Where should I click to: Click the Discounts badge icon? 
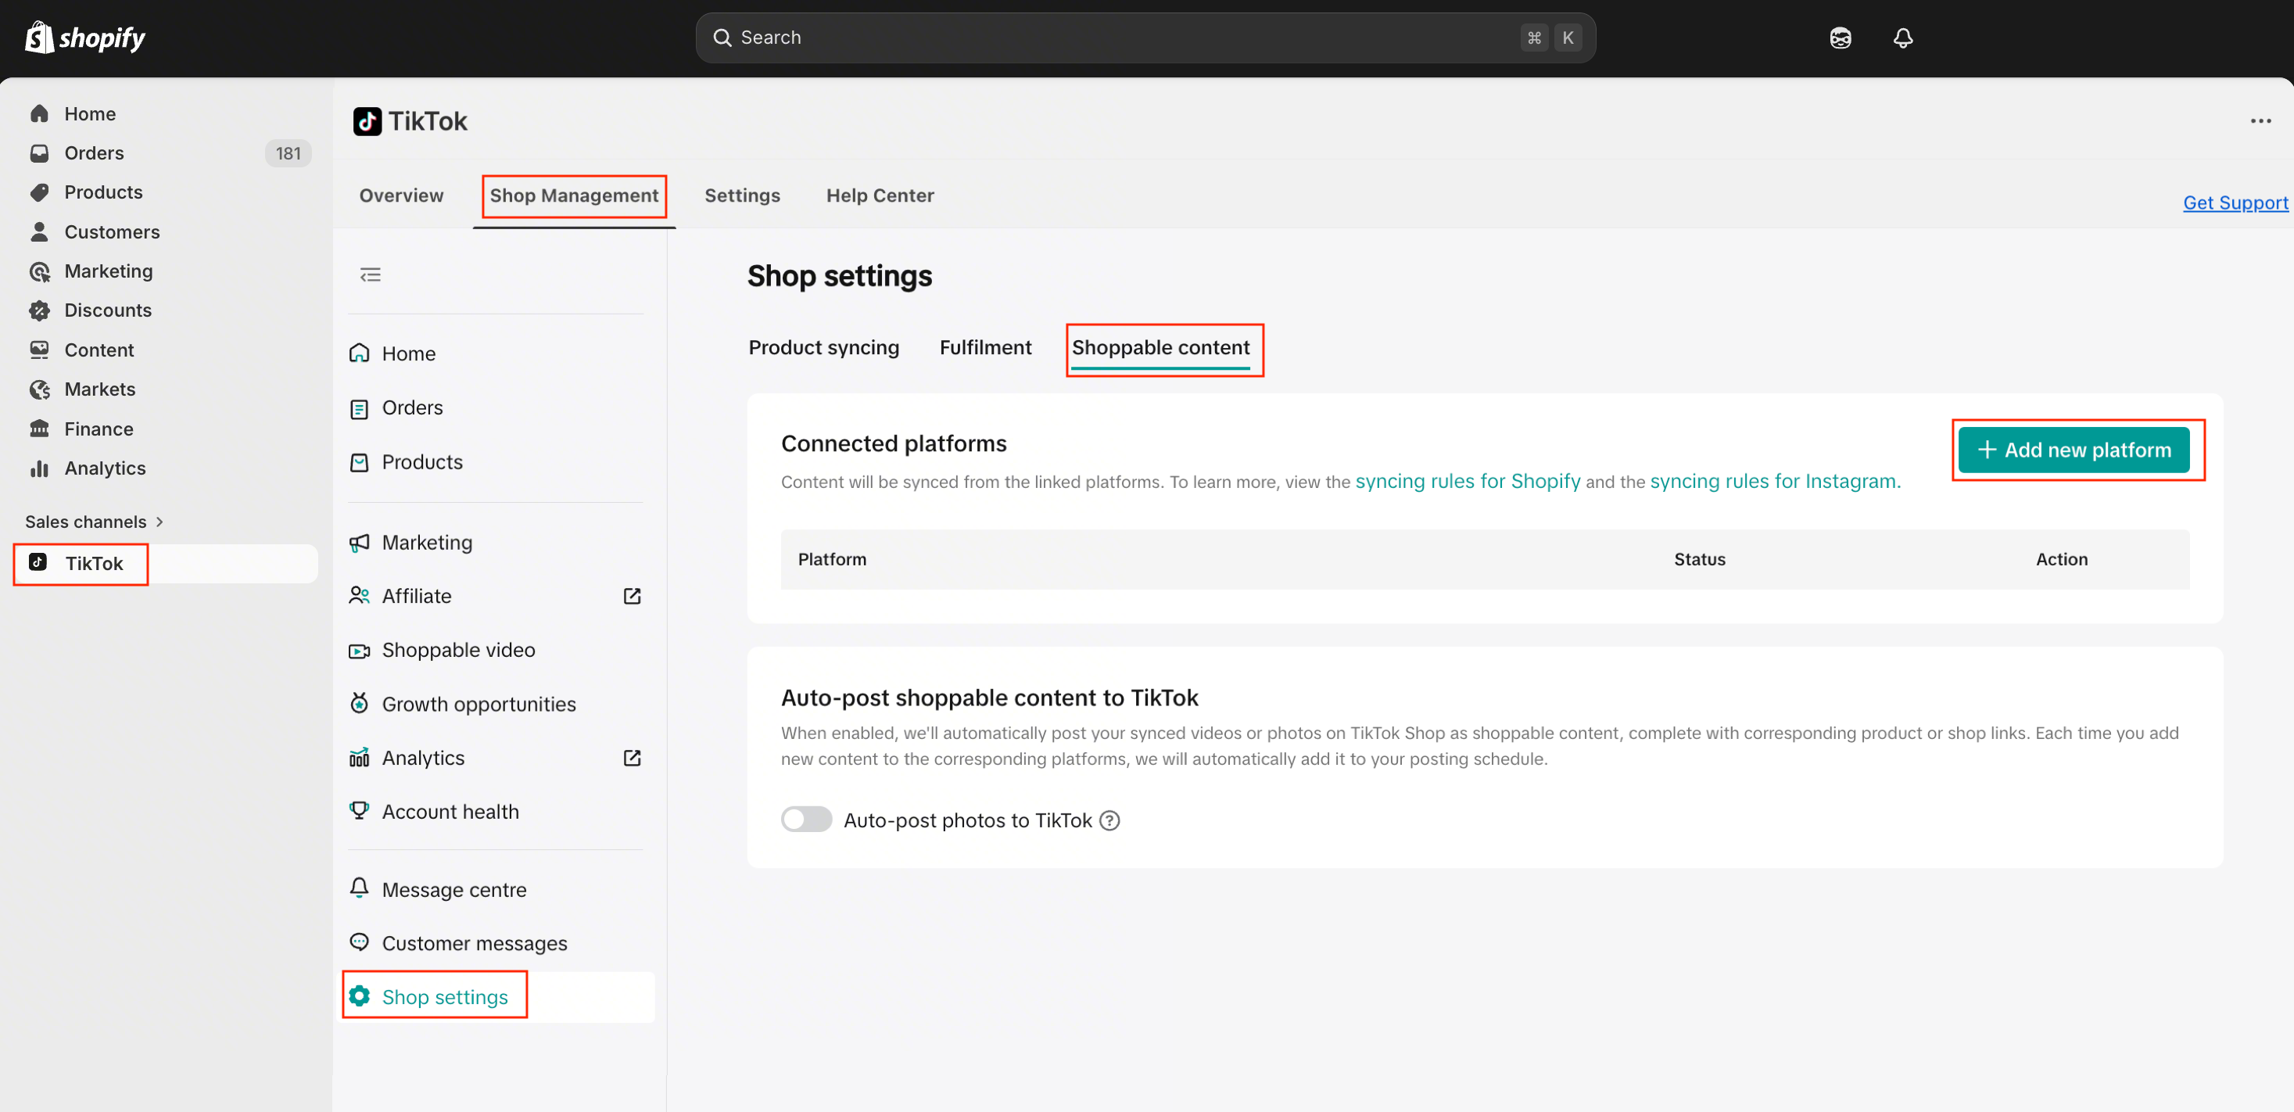coord(39,310)
